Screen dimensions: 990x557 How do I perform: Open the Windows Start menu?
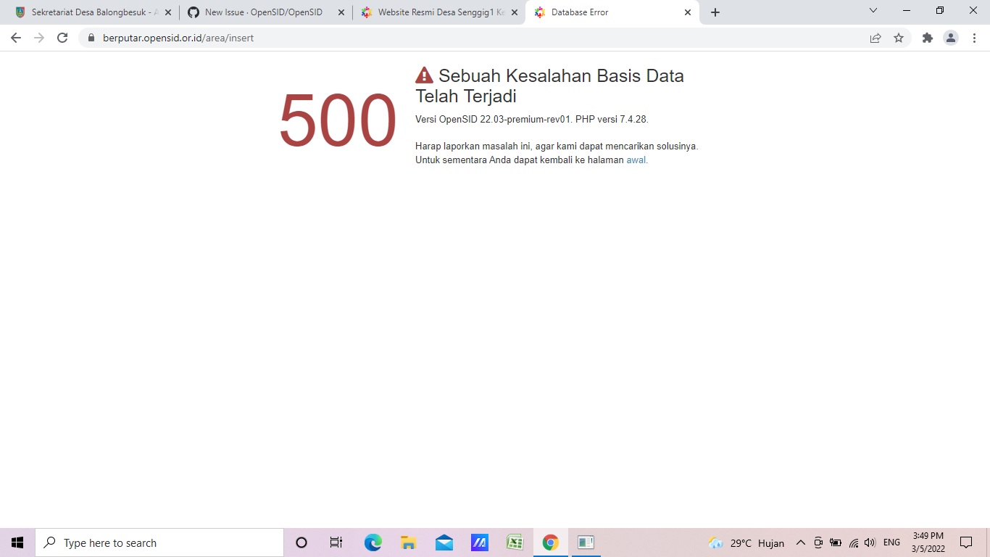pos(17,542)
